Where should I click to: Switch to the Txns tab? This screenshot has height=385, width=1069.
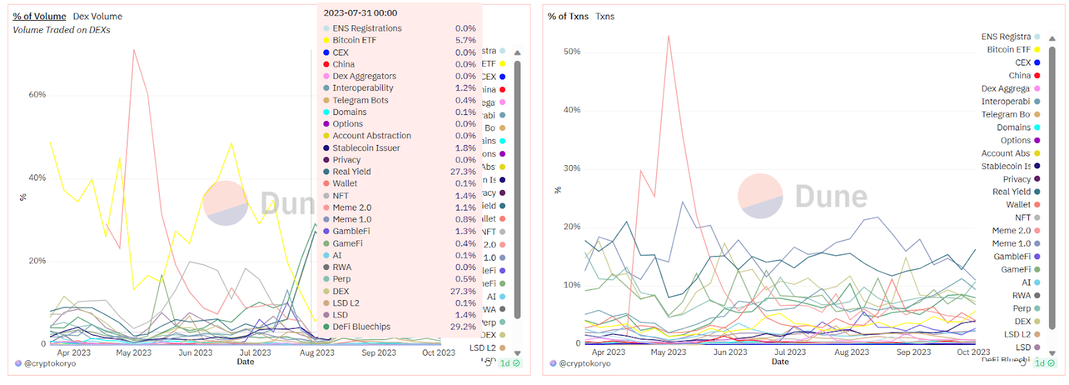[x=605, y=16]
